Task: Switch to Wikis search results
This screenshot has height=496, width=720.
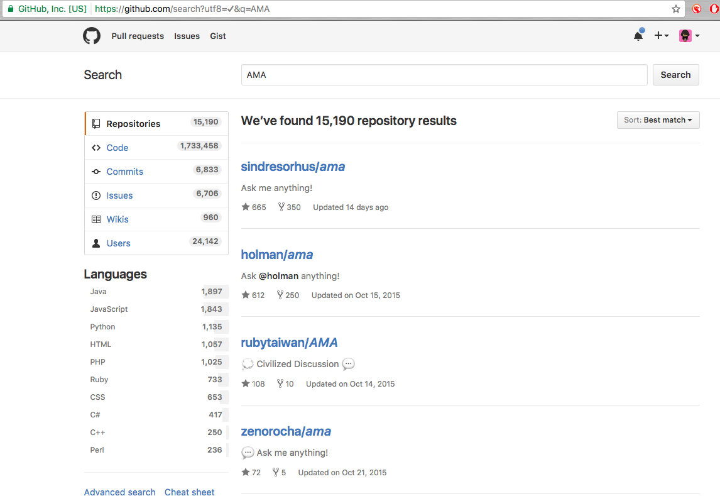Action: 156,219
